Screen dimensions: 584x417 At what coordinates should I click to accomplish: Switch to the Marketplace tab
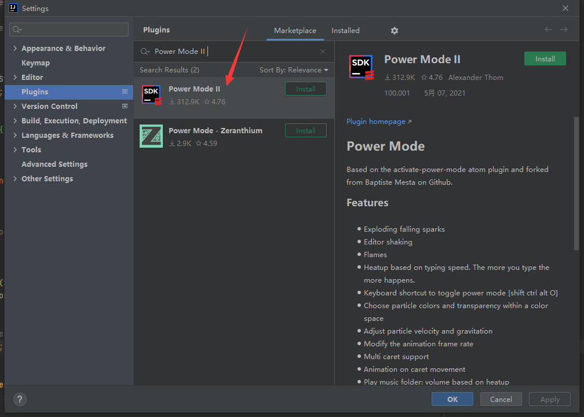tap(295, 31)
